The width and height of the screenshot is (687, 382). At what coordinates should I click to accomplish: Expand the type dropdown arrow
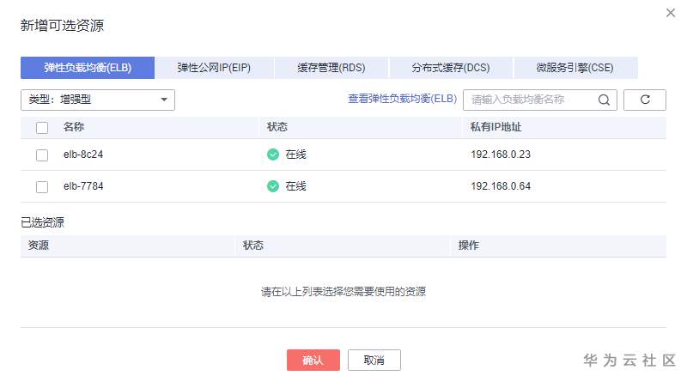[164, 100]
